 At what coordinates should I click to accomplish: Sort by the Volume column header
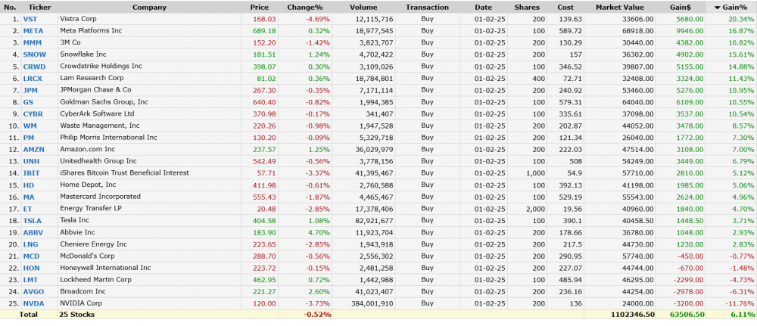[363, 7]
